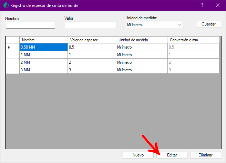Screen dimensions: 226x163
Task: Click conversion cell in 1 MM row
Action: pos(193,55)
